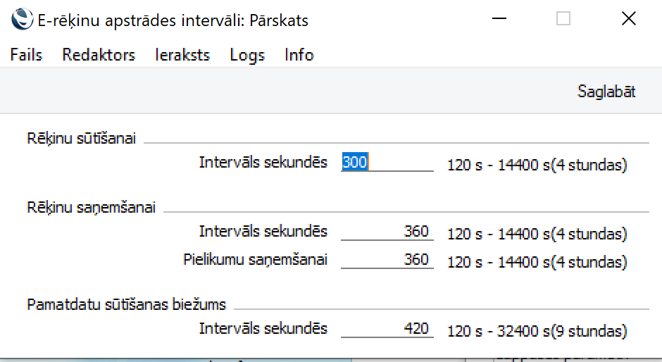Maximize the window using the square icon
662x362 pixels.
coord(563,19)
